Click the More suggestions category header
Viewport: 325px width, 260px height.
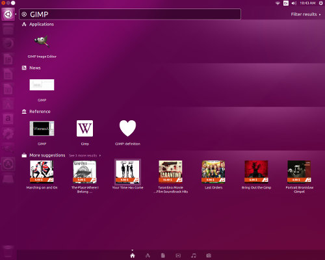tap(44, 155)
